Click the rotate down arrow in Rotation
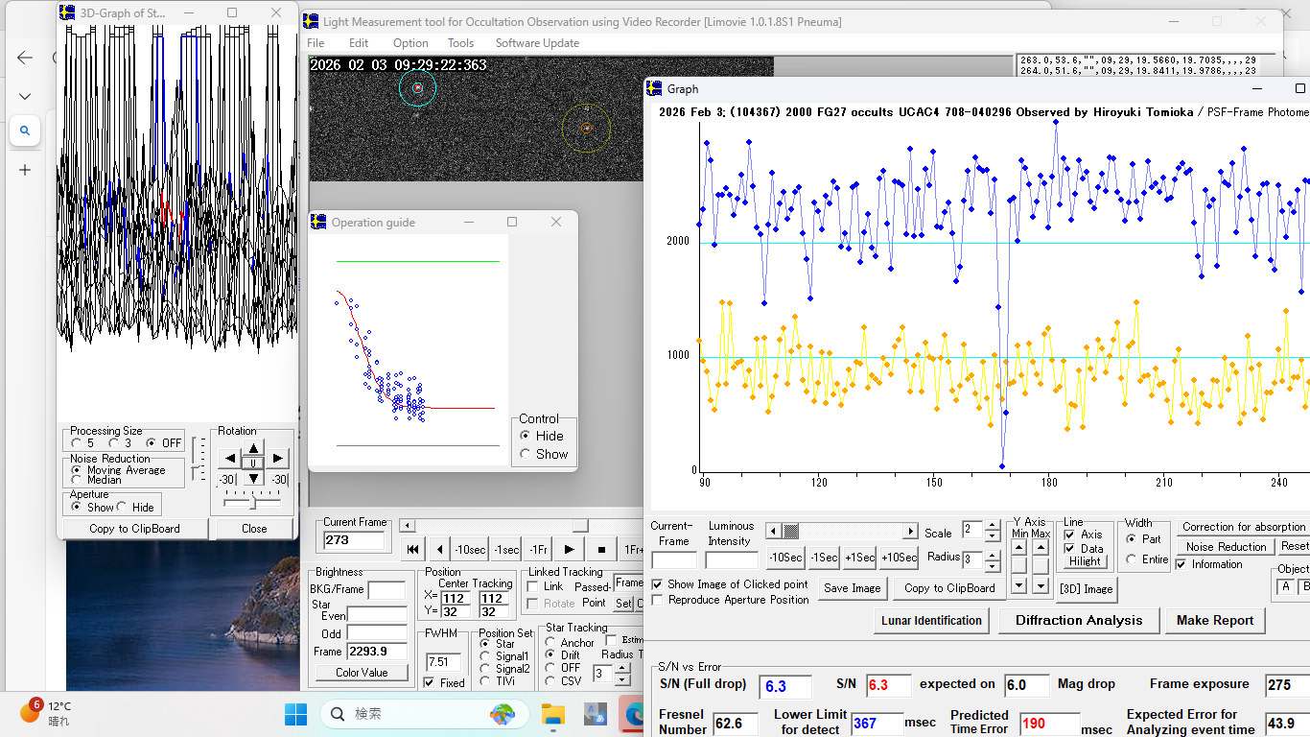1310x737 pixels. pyautogui.click(x=253, y=478)
